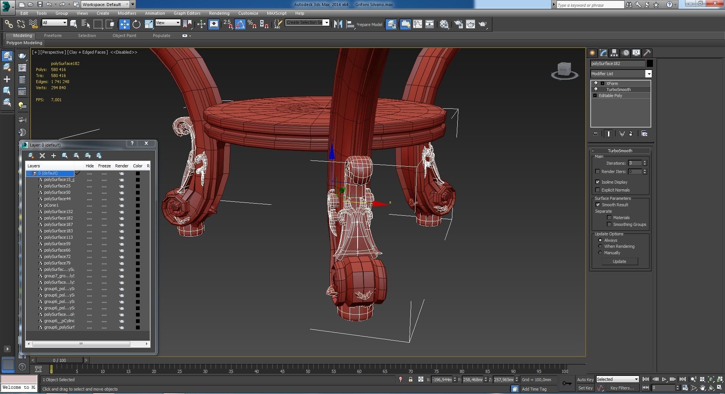Image resolution: width=725 pixels, height=394 pixels.
Task: Switch to the Utilities hammer panel
Action: (x=647, y=53)
